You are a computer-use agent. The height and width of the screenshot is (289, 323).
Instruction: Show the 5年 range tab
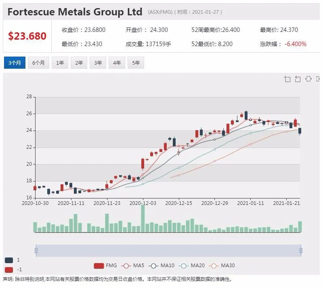[136, 63]
